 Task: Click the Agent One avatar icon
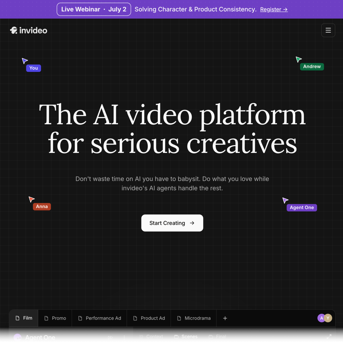pos(17,337)
